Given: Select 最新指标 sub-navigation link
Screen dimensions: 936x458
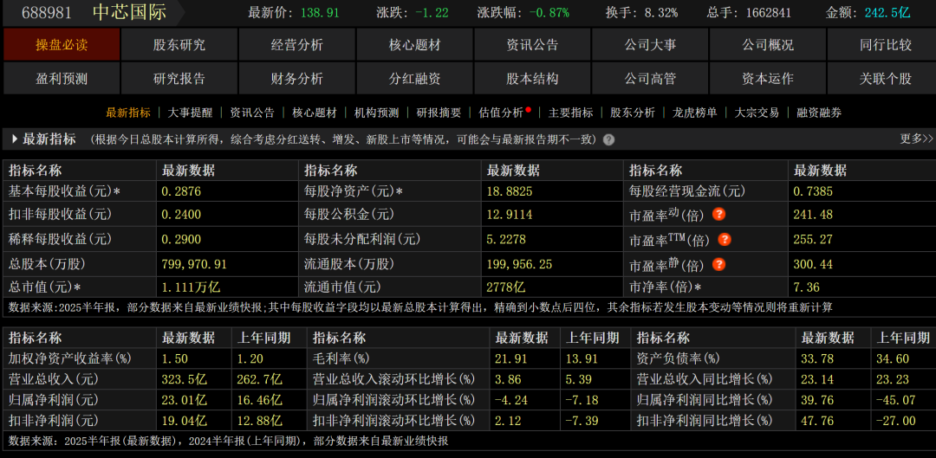Looking at the screenshot, I should tap(128, 113).
